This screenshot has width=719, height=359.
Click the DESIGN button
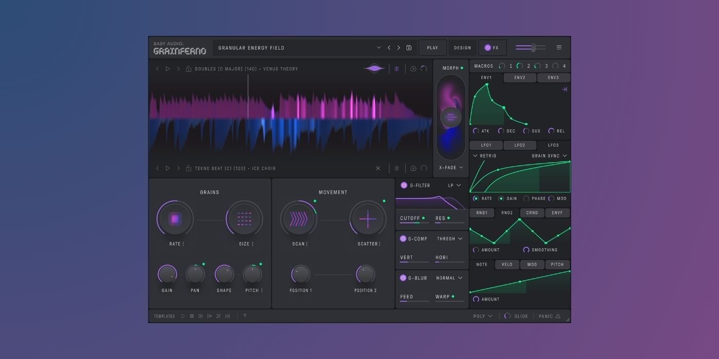click(x=462, y=48)
